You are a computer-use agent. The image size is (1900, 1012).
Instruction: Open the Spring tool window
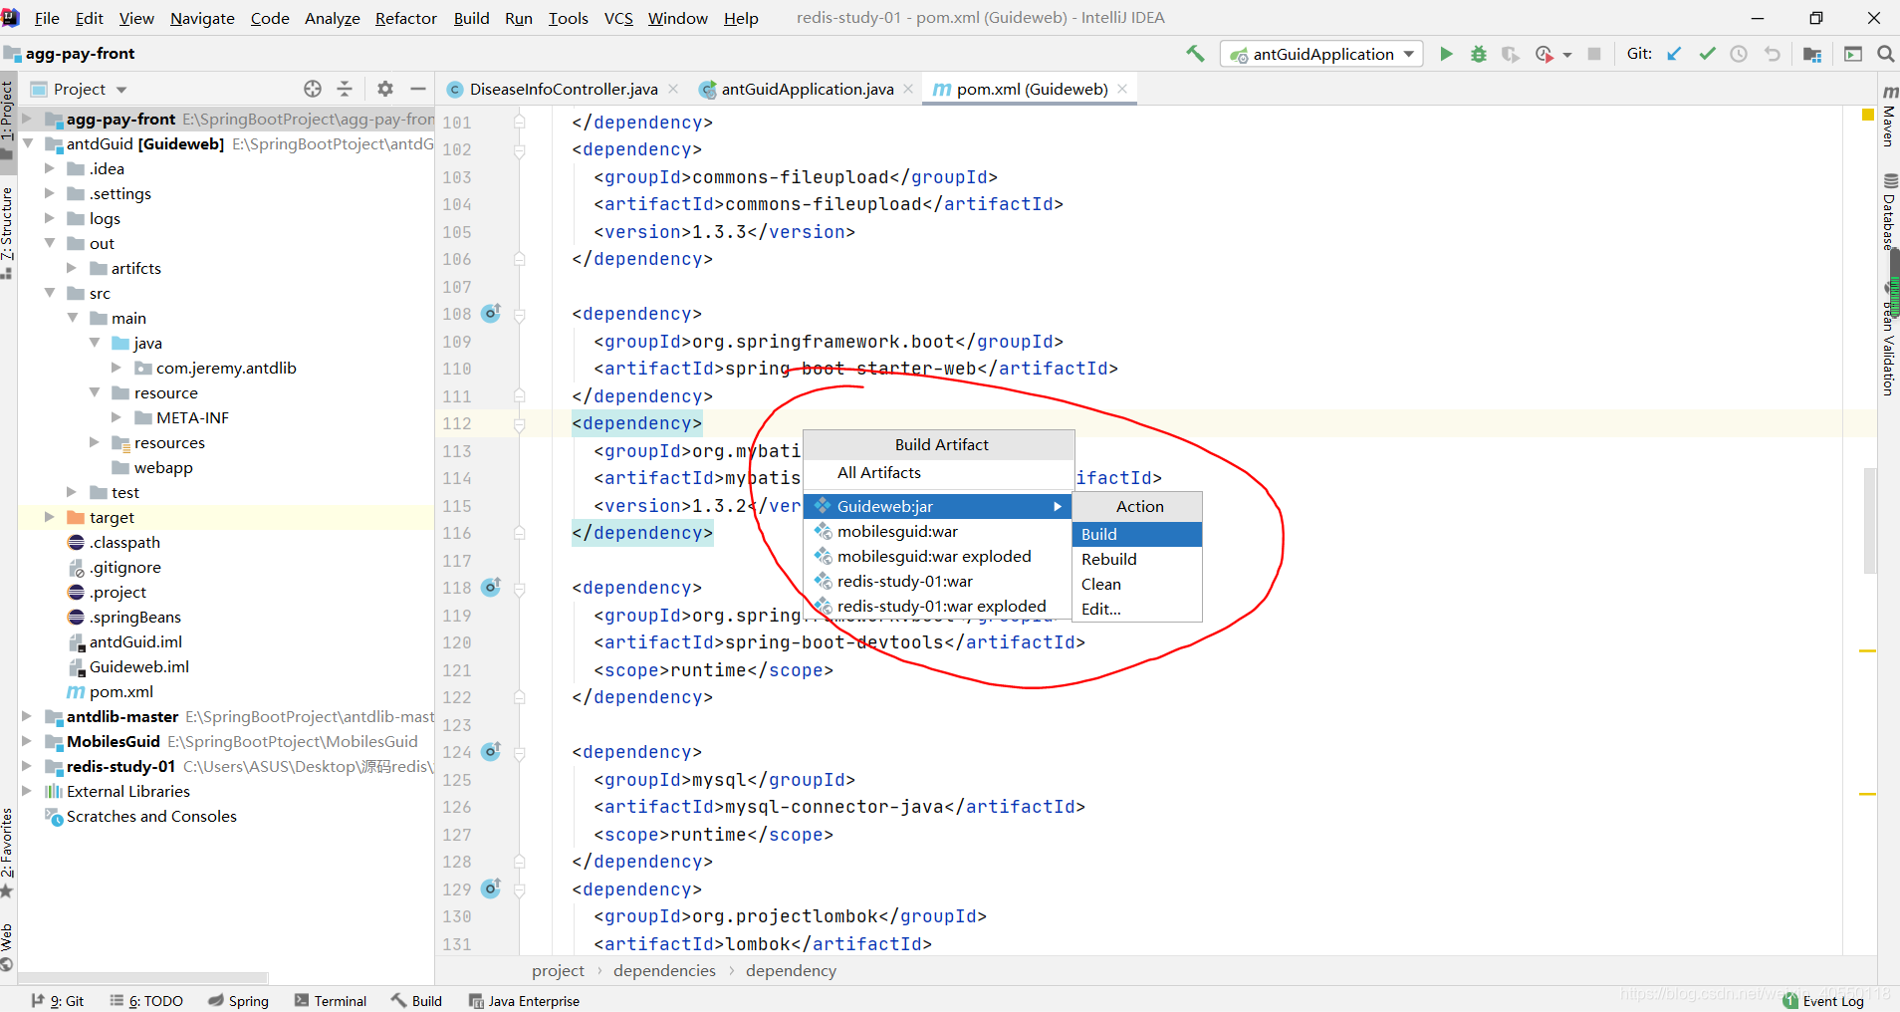239,1001
